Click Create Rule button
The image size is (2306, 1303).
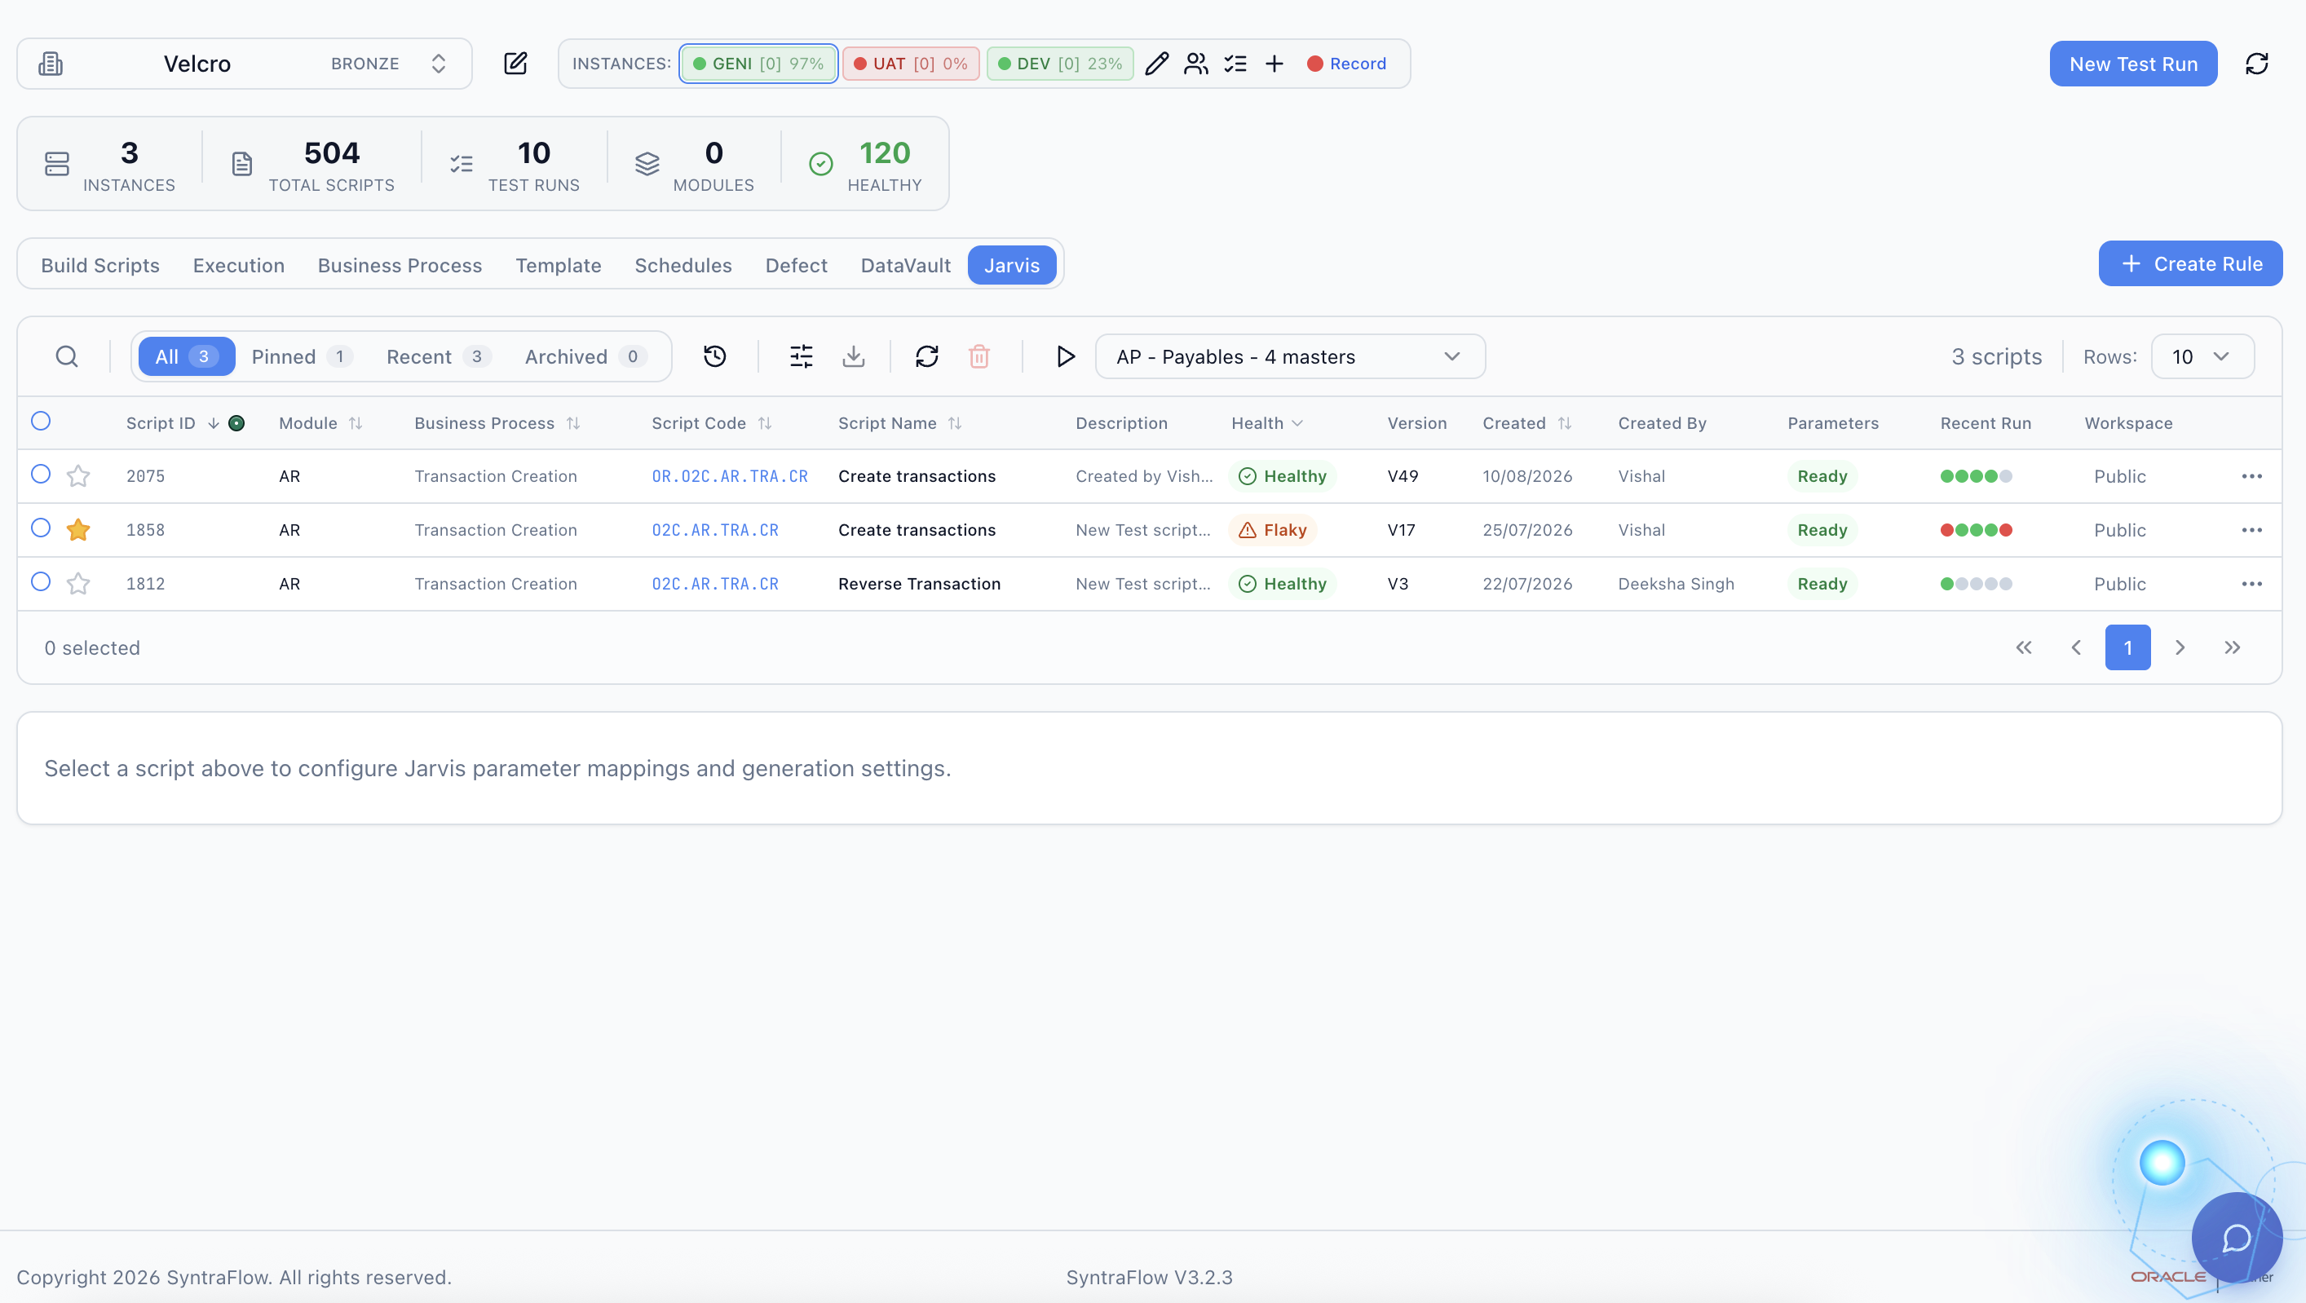coord(2190,263)
